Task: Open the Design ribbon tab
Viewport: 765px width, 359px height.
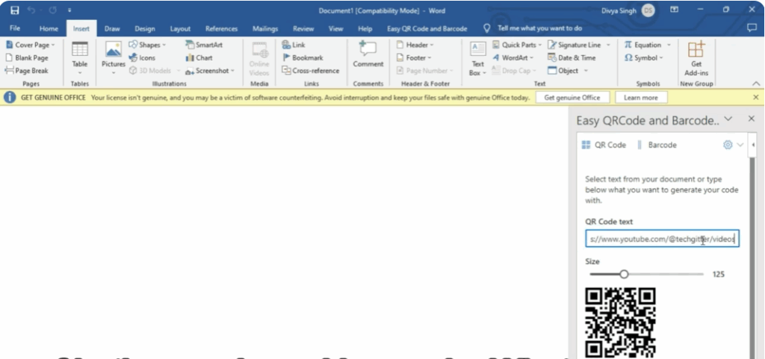Action: pos(145,28)
